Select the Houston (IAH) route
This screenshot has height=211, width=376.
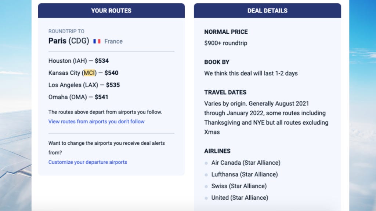(78, 61)
